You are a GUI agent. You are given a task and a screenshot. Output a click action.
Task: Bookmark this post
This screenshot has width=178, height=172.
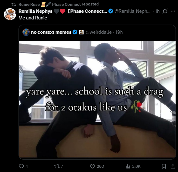(164, 167)
